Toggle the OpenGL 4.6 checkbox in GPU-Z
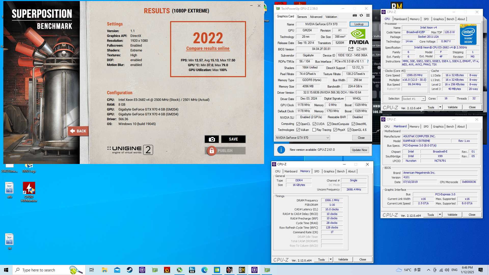Screen dimensions: 489x275 click(349, 130)
